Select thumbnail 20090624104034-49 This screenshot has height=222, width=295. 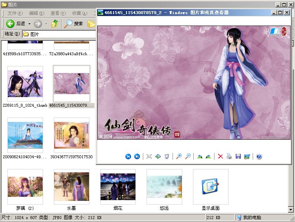25,135
